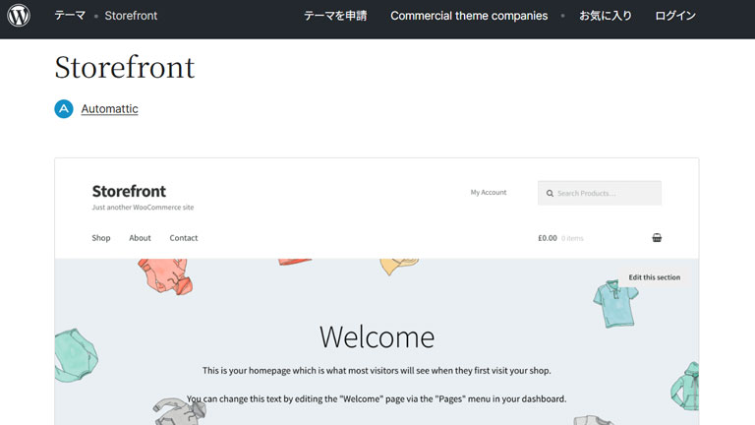
Task: Open My Account link in preview
Action: point(489,192)
